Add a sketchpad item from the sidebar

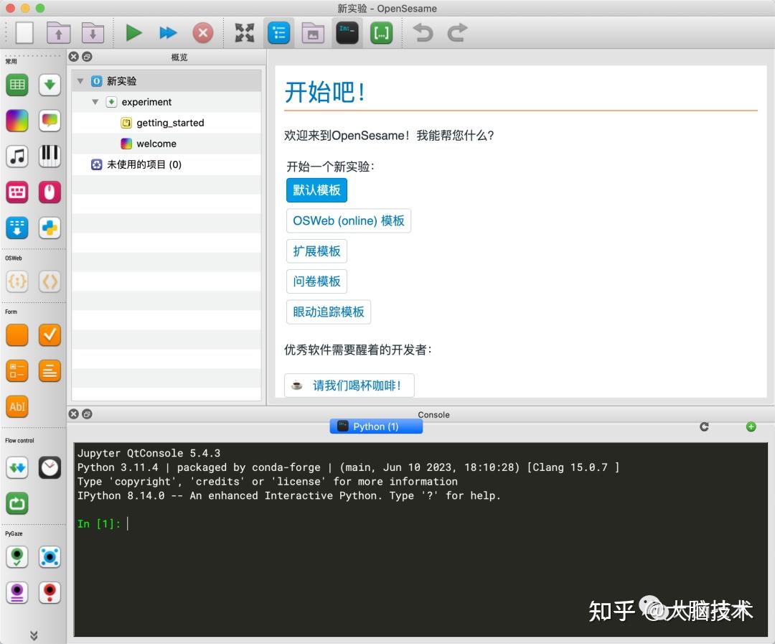17,121
